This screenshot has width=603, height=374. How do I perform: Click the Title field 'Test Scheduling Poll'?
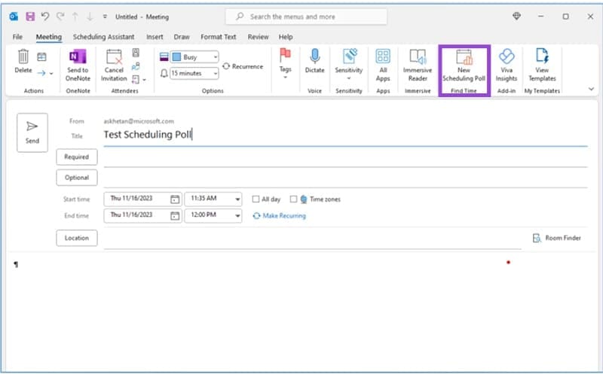[x=345, y=135]
